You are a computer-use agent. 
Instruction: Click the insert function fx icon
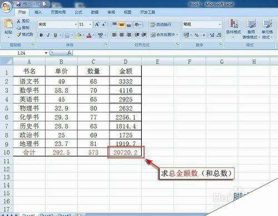[69, 53]
